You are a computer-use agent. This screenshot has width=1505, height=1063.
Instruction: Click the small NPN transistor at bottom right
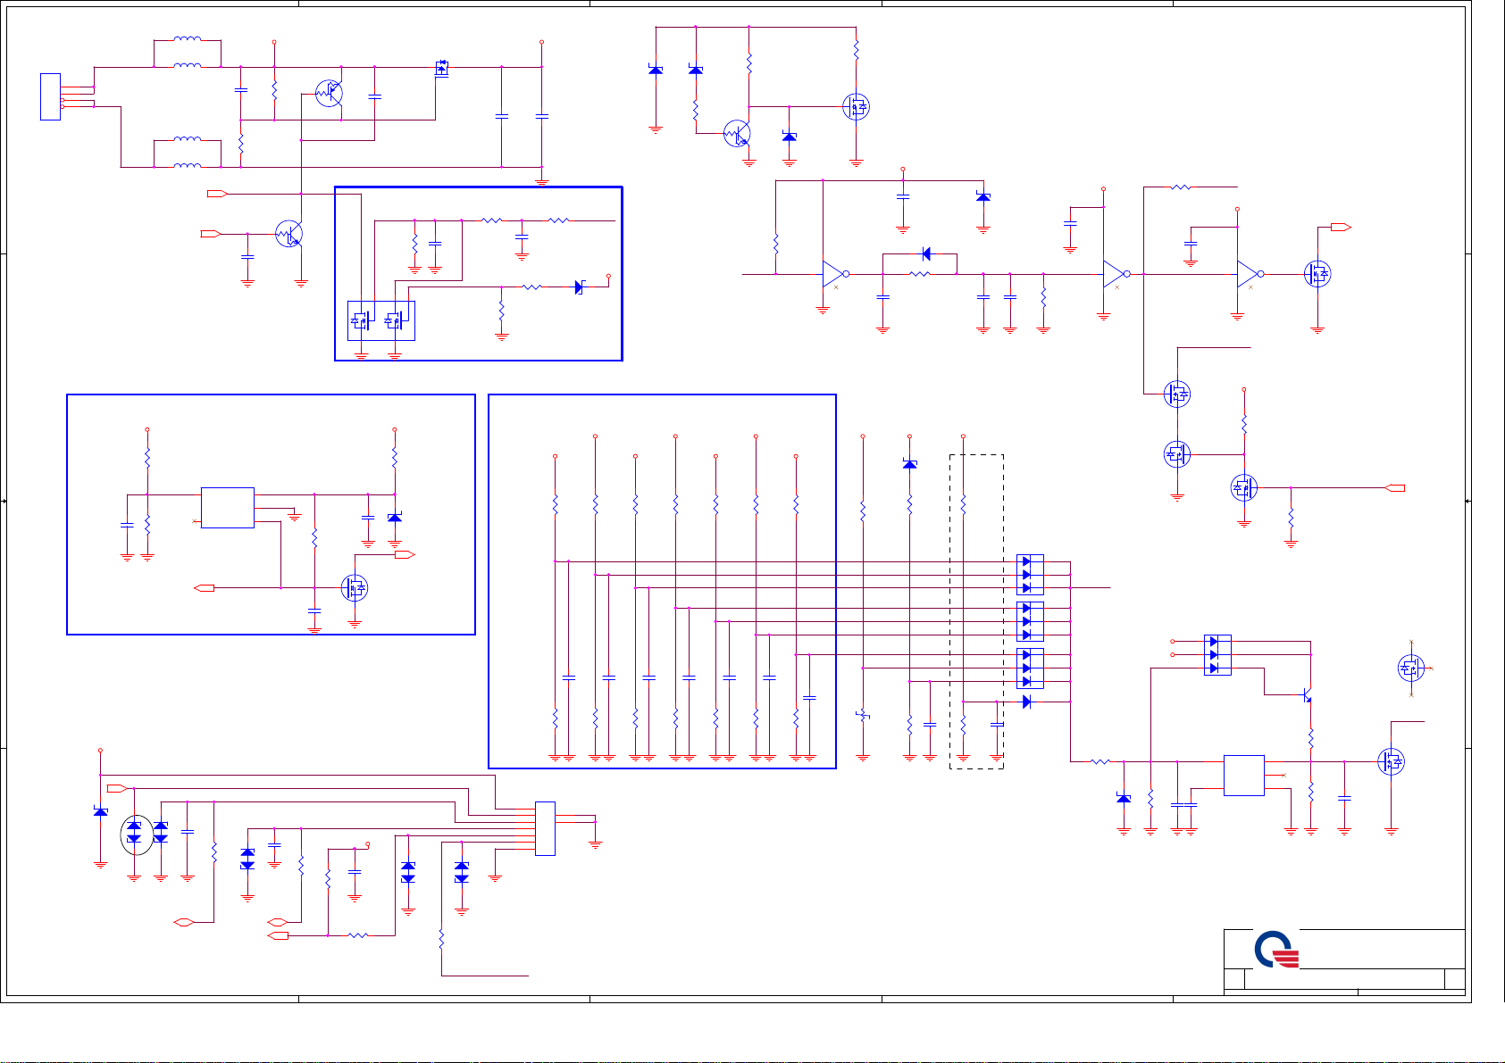(1305, 694)
